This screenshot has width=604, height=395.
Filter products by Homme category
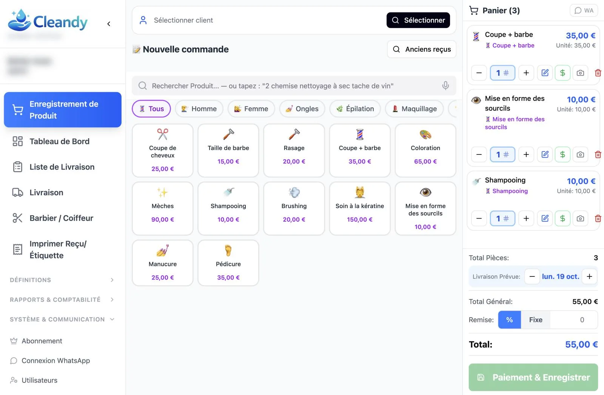coord(199,109)
